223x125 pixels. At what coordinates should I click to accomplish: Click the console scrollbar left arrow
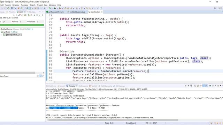point(47,120)
